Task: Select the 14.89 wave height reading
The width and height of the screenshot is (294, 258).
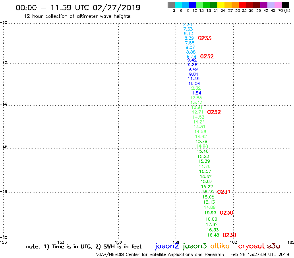Action: tap(210, 208)
